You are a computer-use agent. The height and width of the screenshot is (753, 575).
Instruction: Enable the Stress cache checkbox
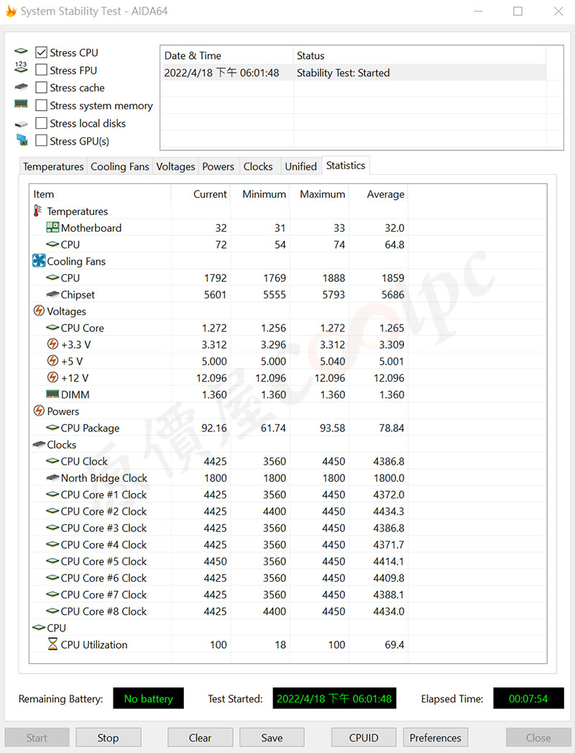[41, 88]
